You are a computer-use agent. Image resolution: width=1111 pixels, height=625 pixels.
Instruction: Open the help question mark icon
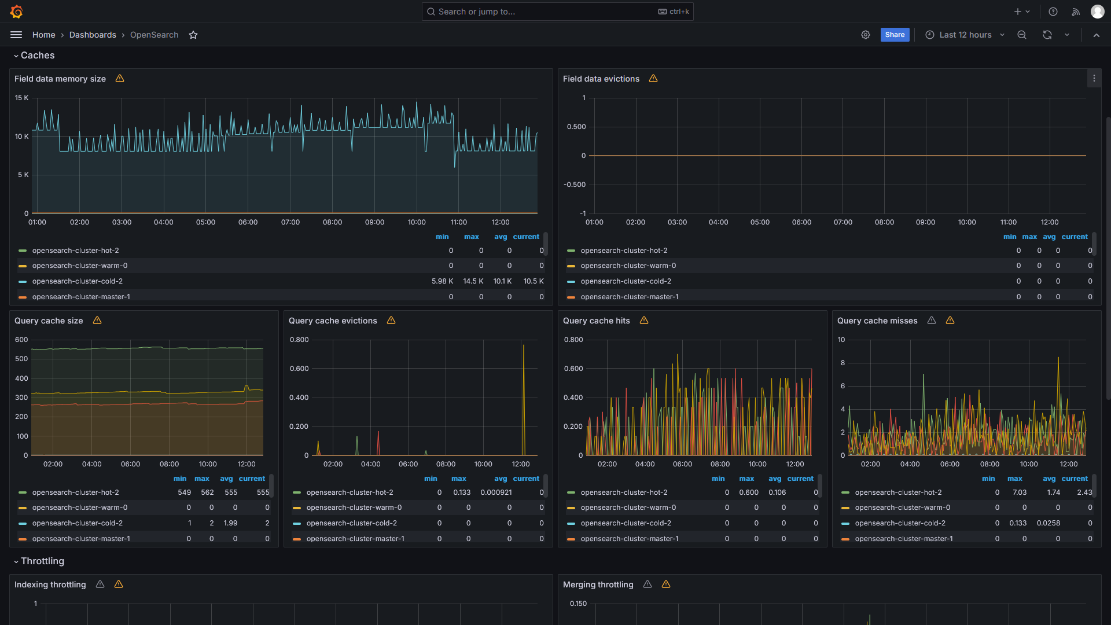[1053, 12]
